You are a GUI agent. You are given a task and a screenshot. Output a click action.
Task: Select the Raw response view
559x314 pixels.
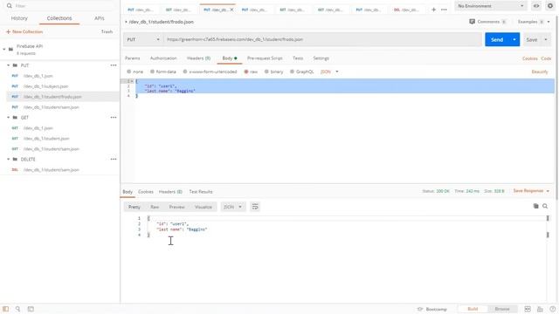(x=155, y=207)
